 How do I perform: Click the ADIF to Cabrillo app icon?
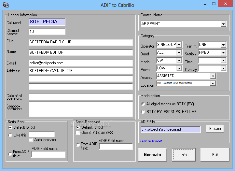[x=6, y=5]
